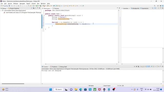Click the Pin Console icon
The height and width of the screenshot is (92, 164).
(x=151, y=66)
